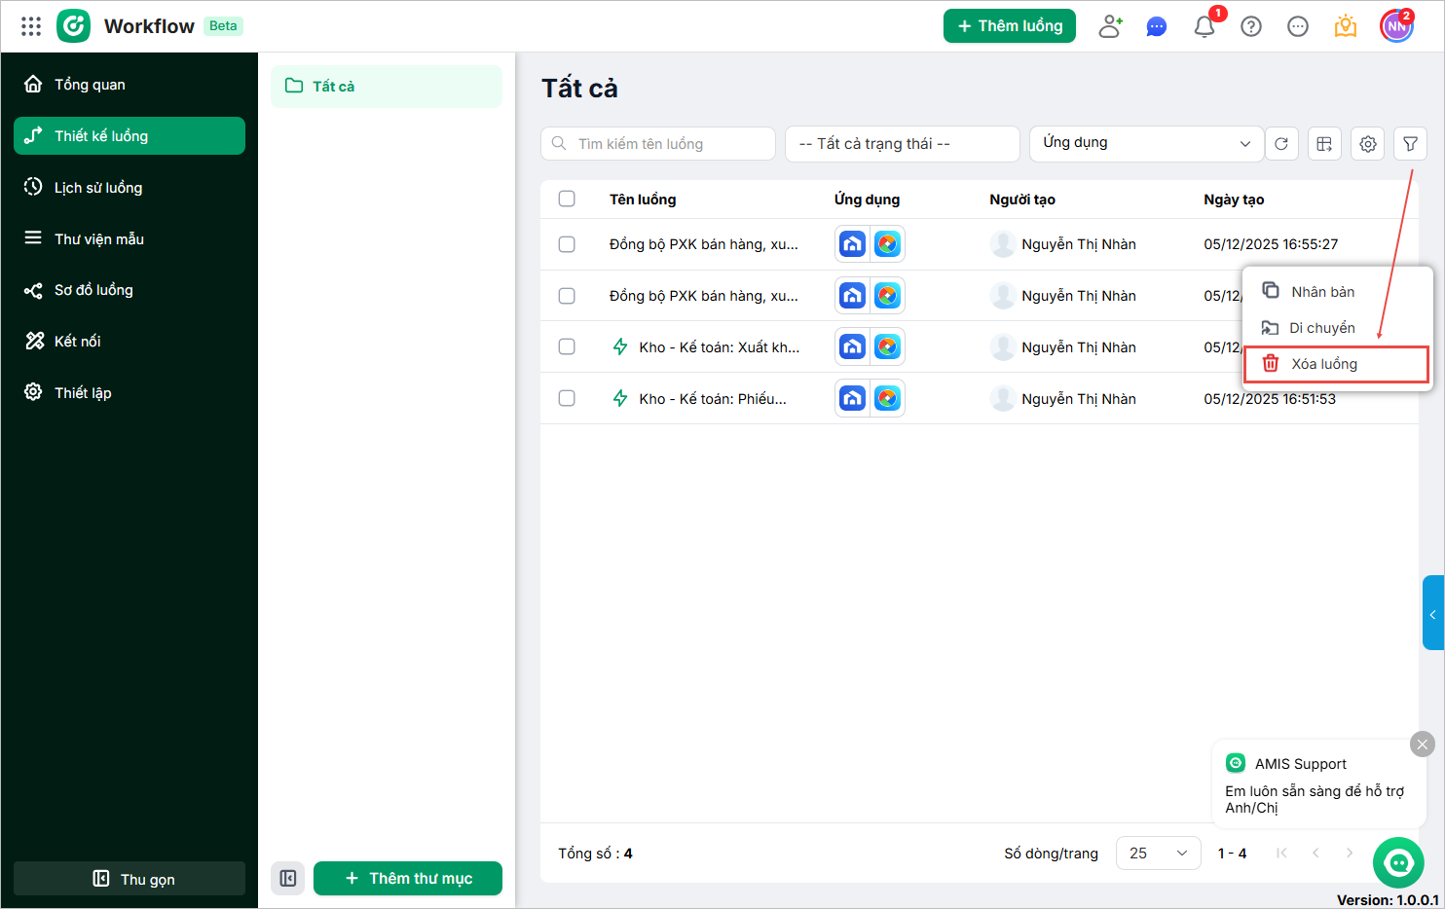The width and height of the screenshot is (1445, 909).
Task: Open the Tất cả trạng thái status dropdown
Action: pyautogui.click(x=902, y=144)
